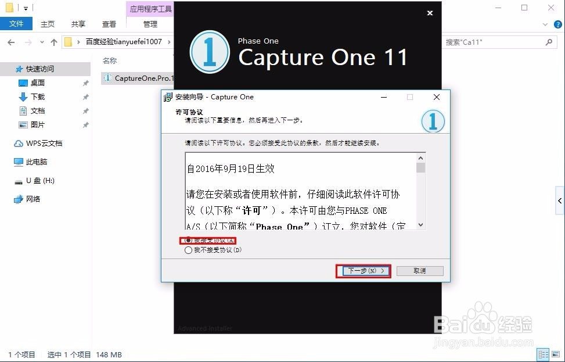The height and width of the screenshot is (362, 565).
Task: Open the CaptureOne.Pro installer file
Action: [x=138, y=78]
